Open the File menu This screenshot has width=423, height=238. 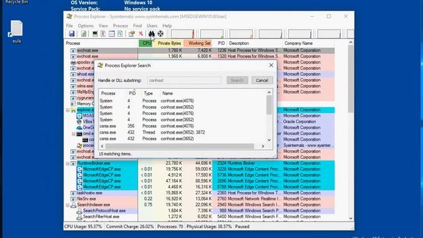[x=69, y=26]
